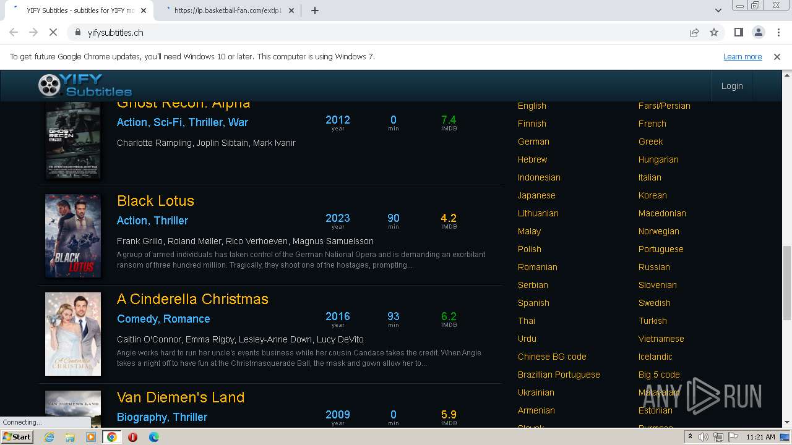Open Polish language subtitles
The width and height of the screenshot is (792, 445).
[x=530, y=249]
